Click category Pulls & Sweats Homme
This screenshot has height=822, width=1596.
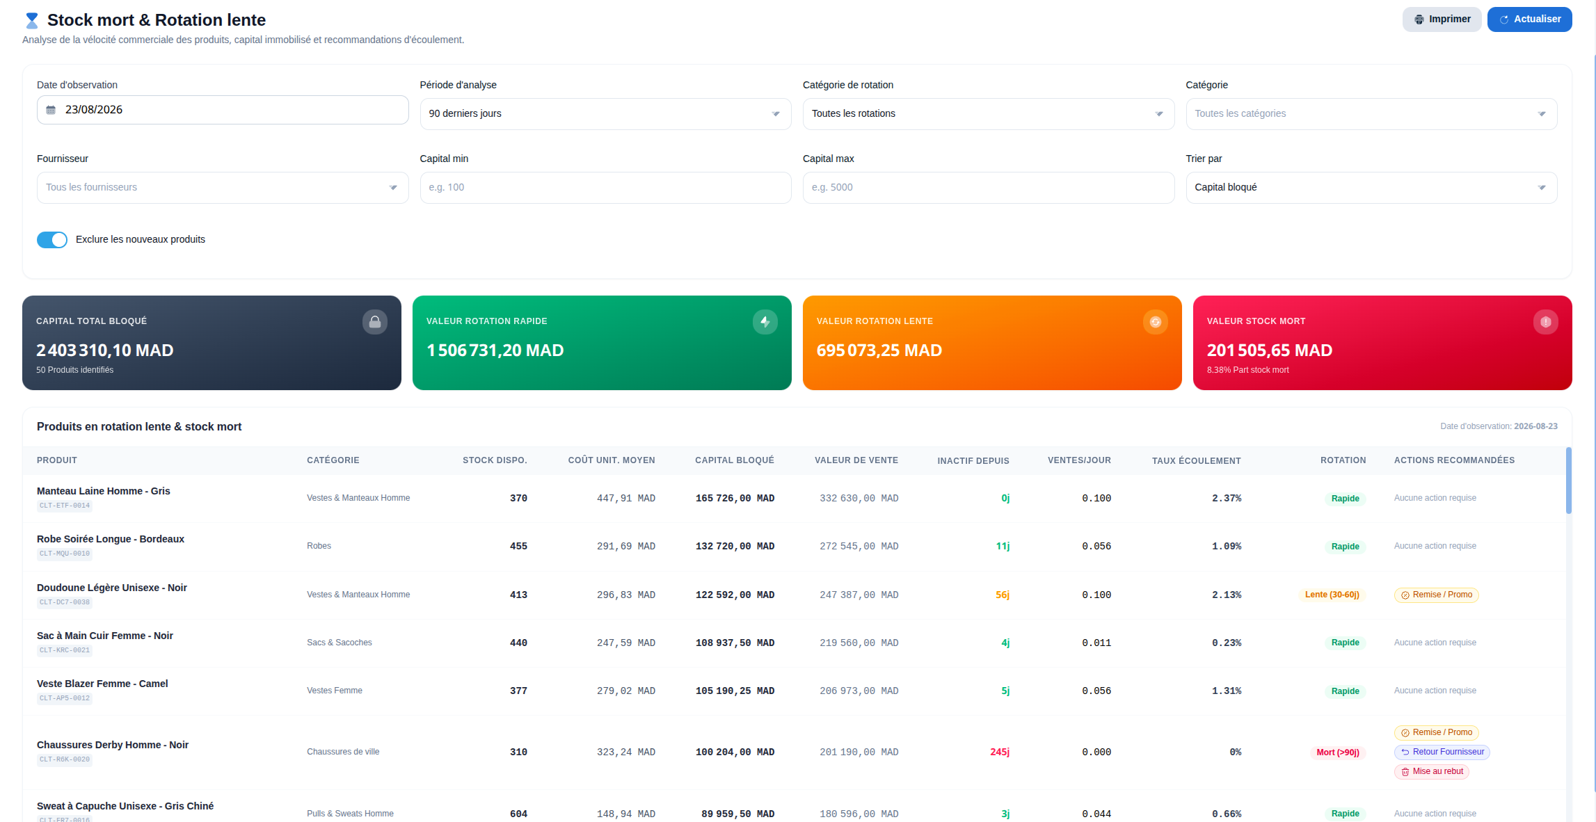click(350, 814)
